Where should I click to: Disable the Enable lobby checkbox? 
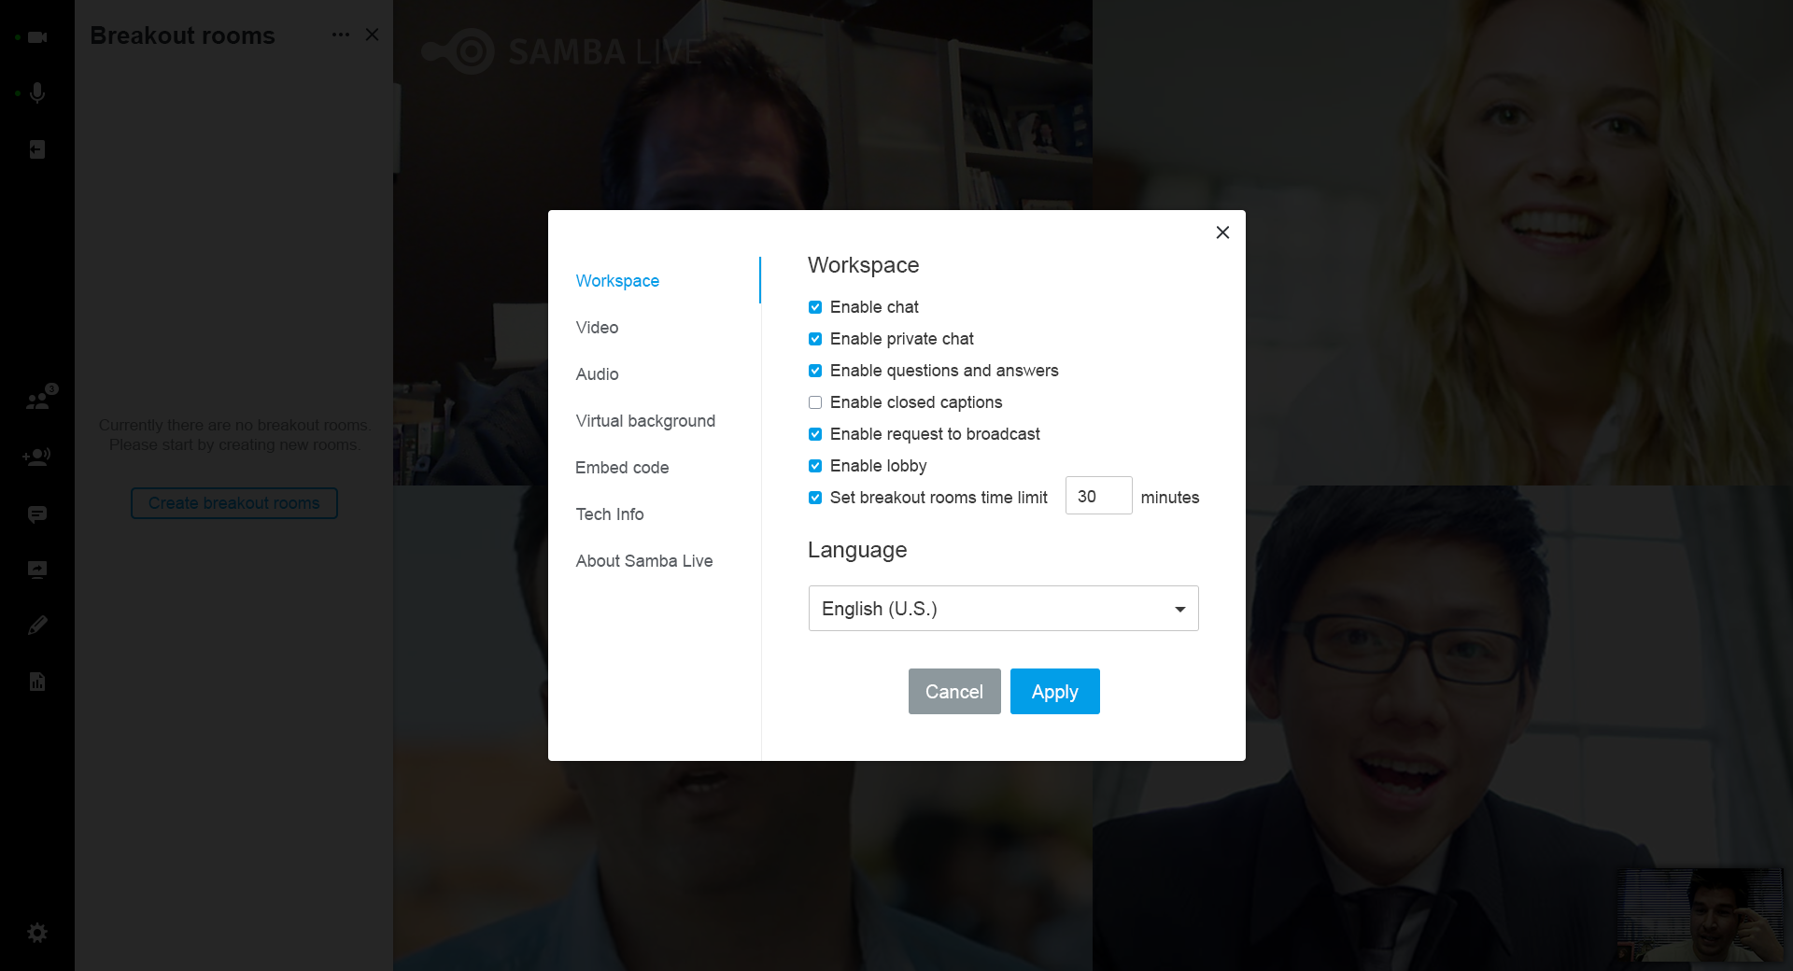tap(815, 466)
